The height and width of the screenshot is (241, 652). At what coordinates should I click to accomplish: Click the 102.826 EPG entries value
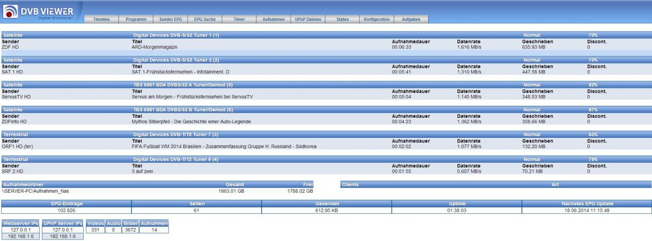pyautogui.click(x=66, y=210)
